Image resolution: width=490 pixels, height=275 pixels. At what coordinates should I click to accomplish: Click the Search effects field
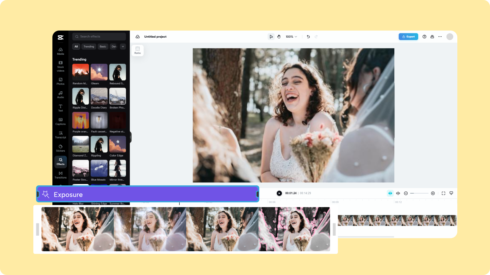coord(99,36)
